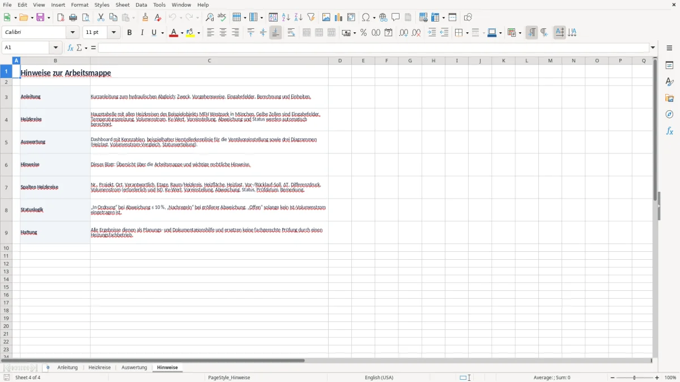Viewport: 680px width, 382px height.
Task: Toggle right-to-left text direction
Action: 544,33
